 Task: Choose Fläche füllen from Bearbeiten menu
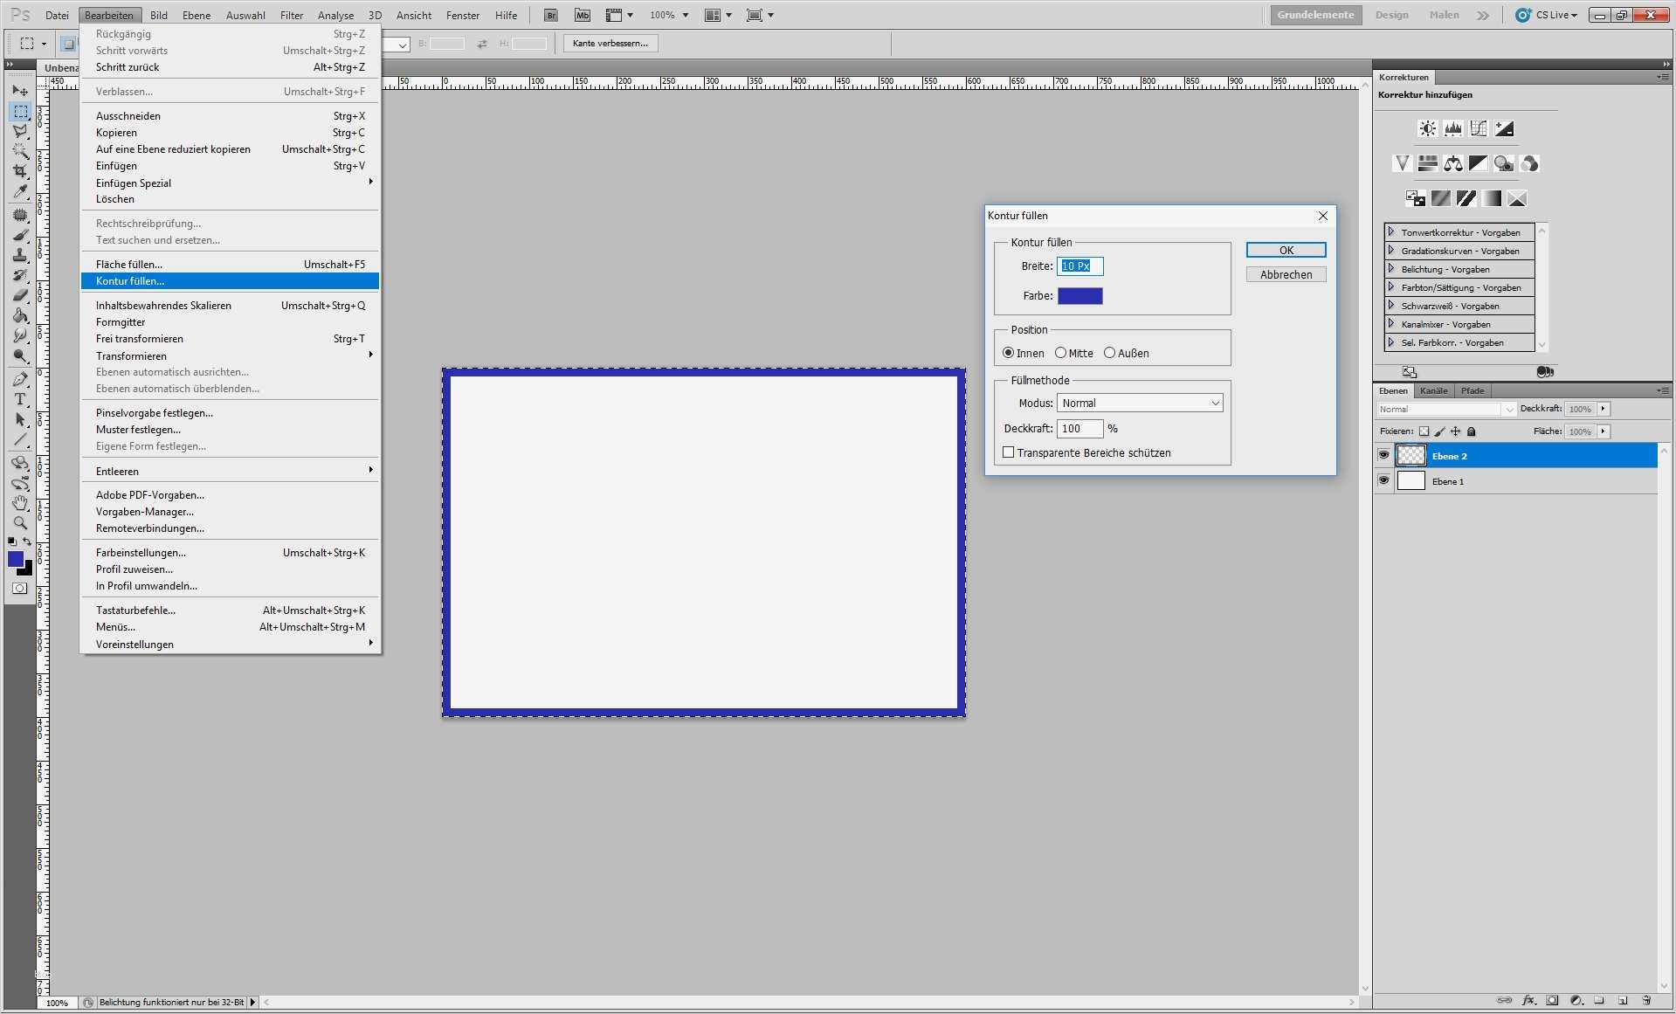(x=231, y=264)
